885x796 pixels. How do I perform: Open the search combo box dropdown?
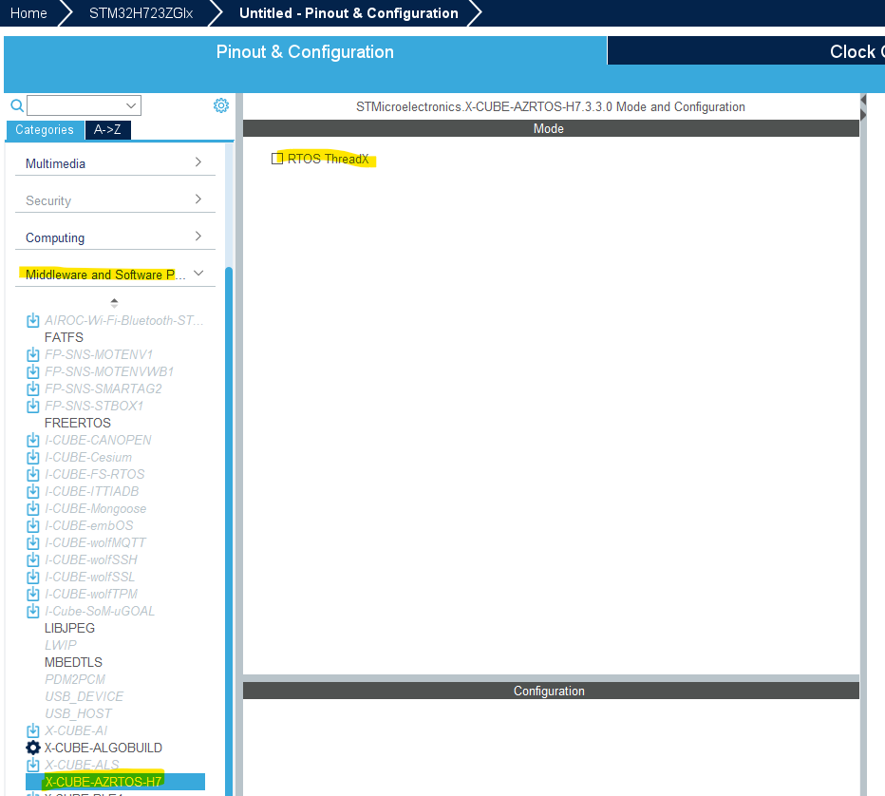click(x=131, y=105)
